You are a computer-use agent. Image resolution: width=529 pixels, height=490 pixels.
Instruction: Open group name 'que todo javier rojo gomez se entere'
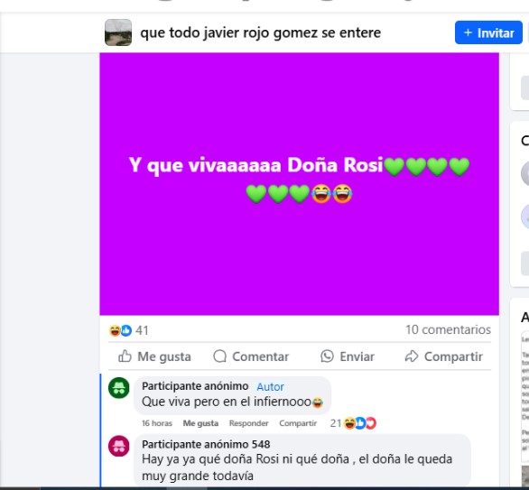(x=261, y=32)
